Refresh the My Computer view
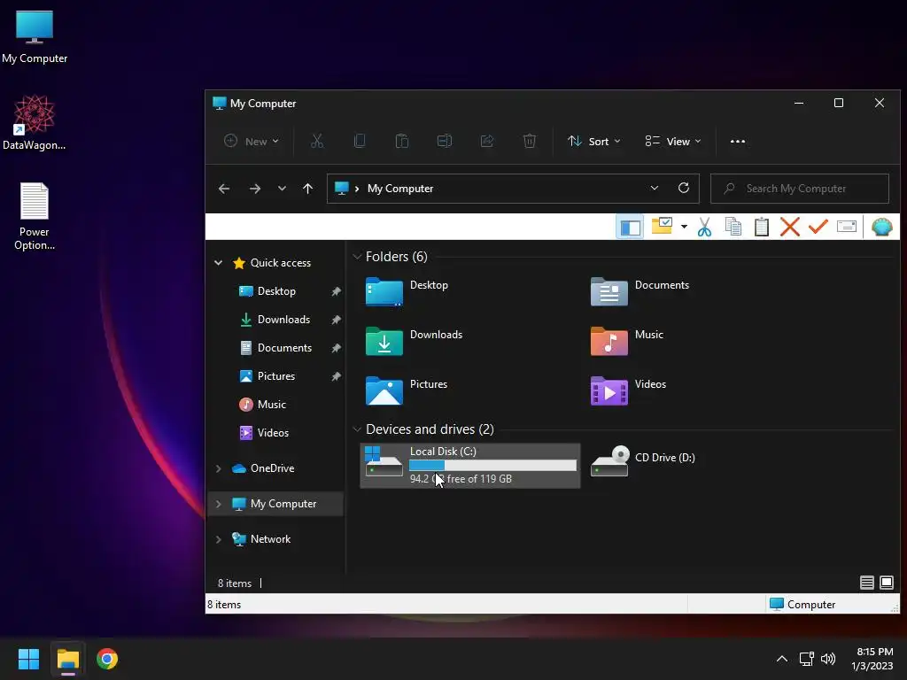 pyautogui.click(x=684, y=188)
